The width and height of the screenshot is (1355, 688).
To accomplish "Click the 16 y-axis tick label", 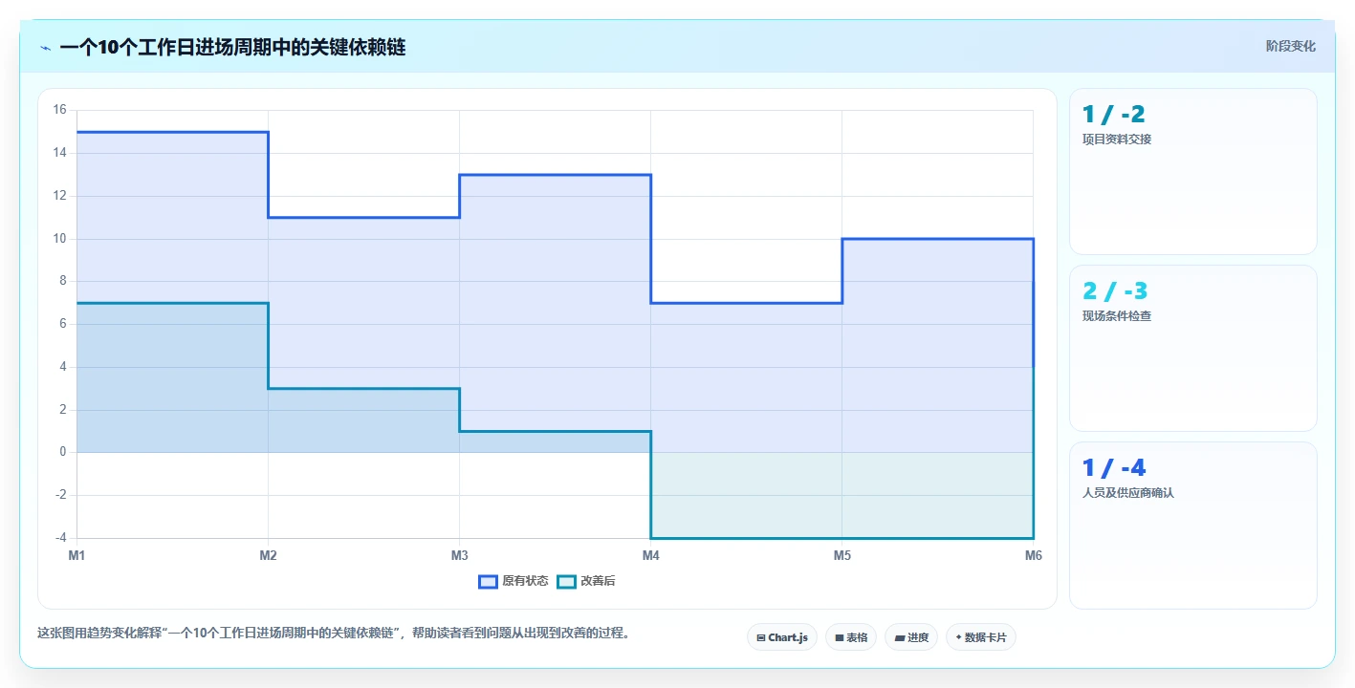I will pos(59,110).
